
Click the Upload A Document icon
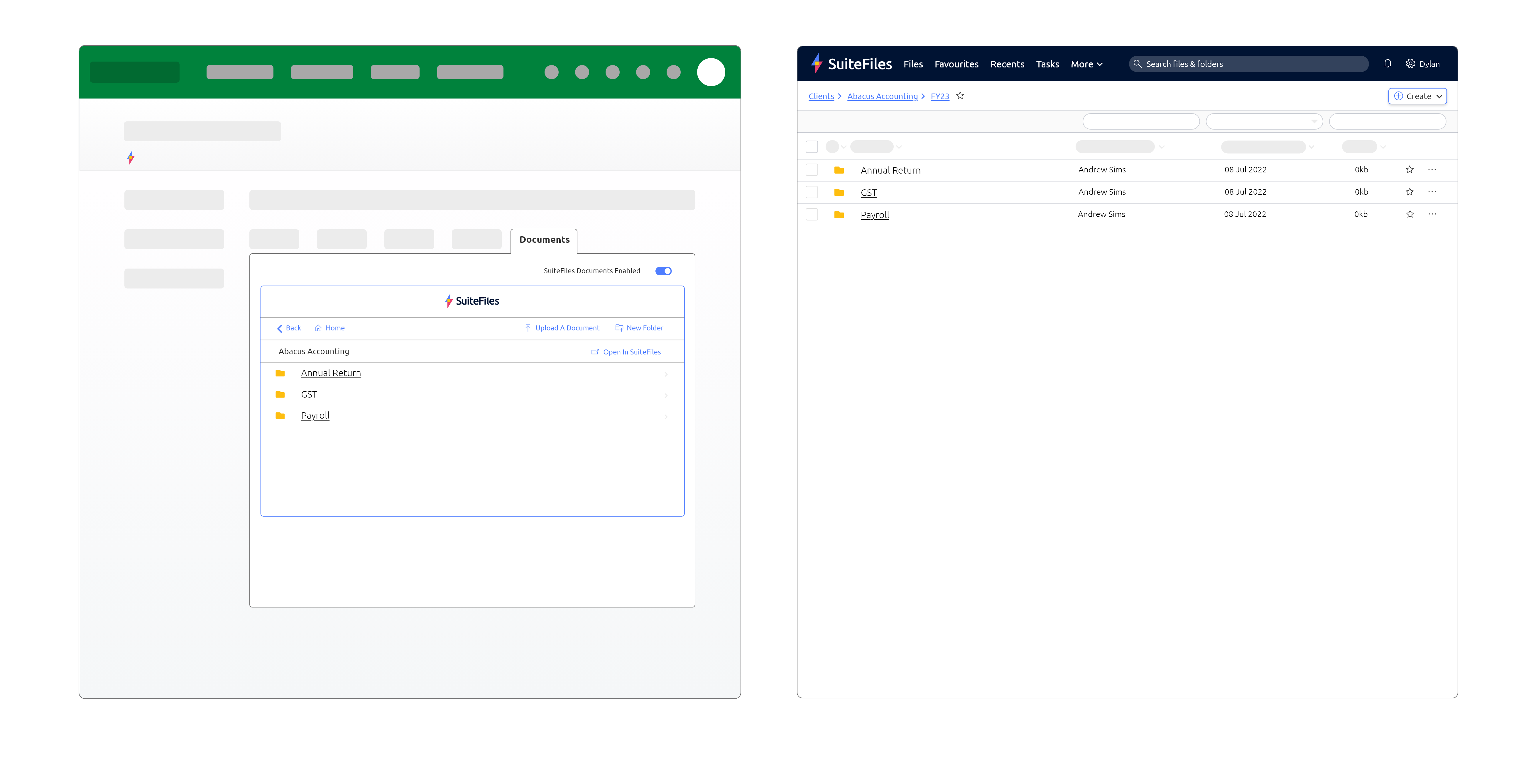[x=528, y=328]
